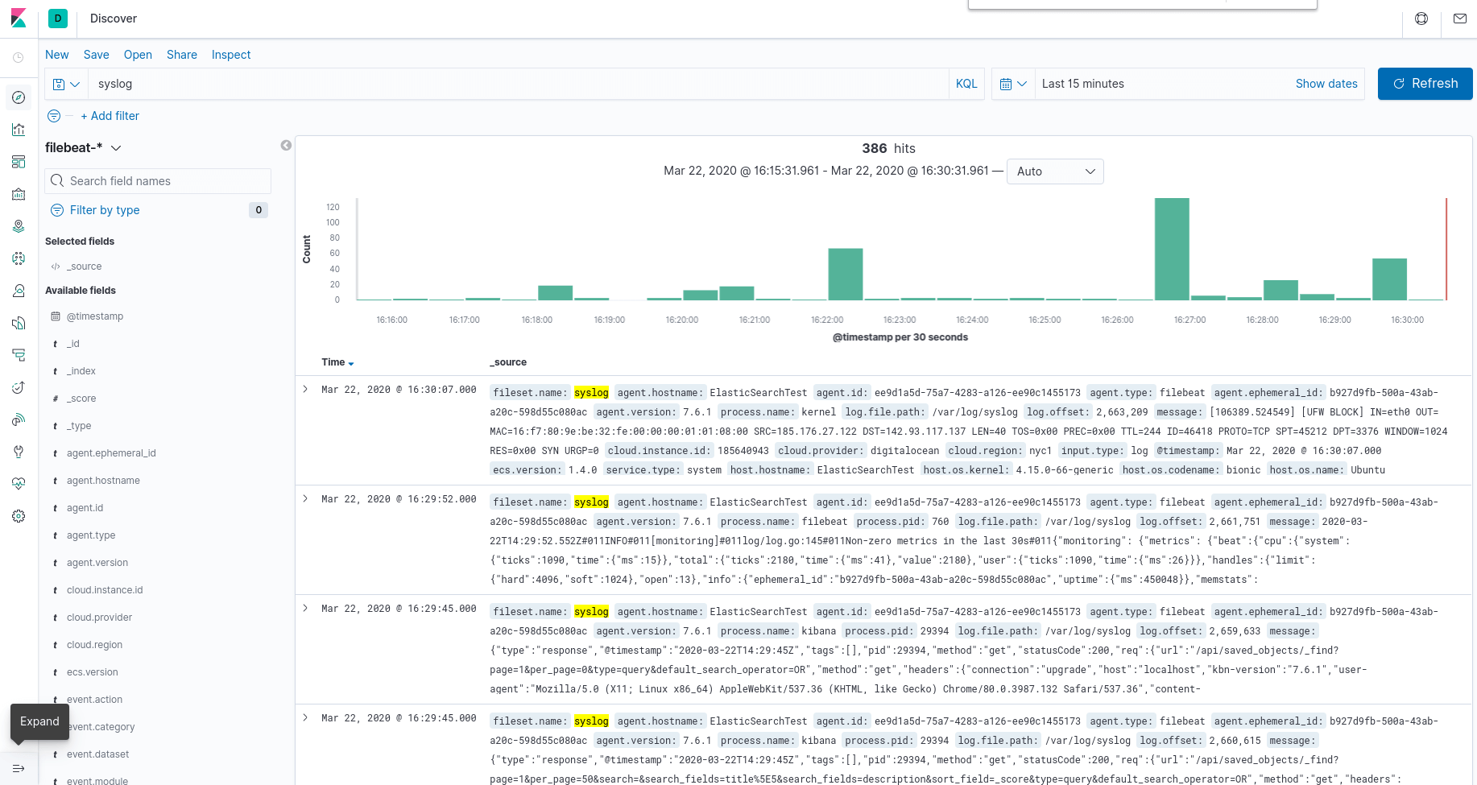Open the date quick menu calendar
Screen dimensions: 1477x785
[x=1013, y=84]
